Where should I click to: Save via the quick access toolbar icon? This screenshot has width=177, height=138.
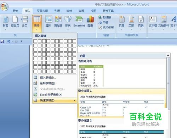[2, 42]
